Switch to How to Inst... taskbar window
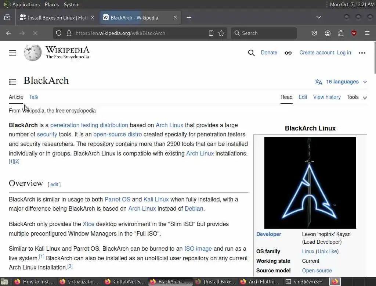Viewport: 376px width, 286px height. (34, 282)
